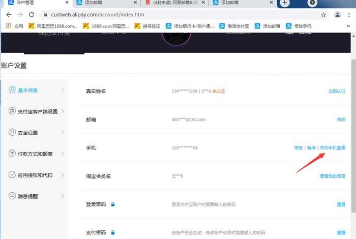Open the Chrome profile avatar menu

click(x=338, y=15)
